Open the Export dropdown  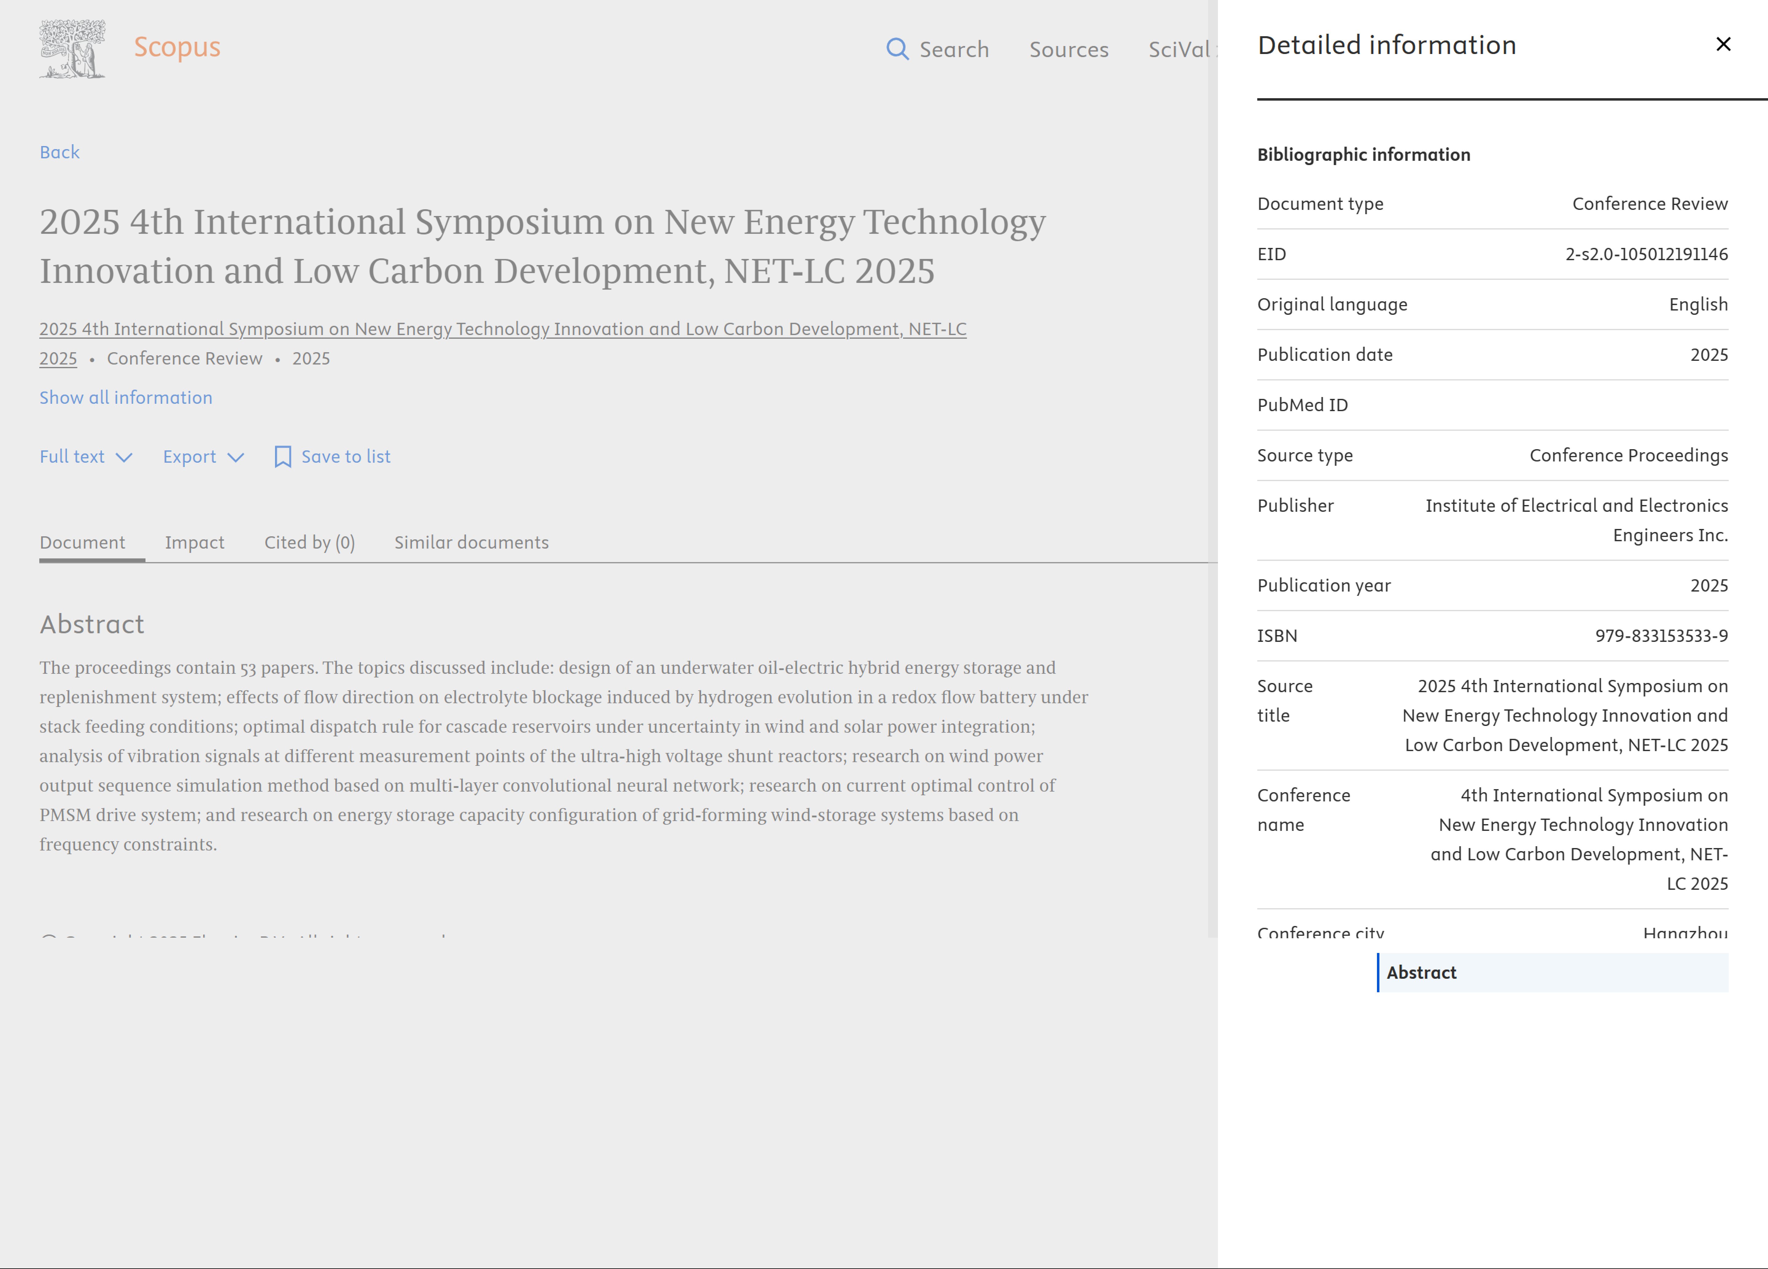[203, 457]
